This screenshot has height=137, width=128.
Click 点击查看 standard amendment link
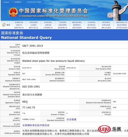[x=71, y=119]
